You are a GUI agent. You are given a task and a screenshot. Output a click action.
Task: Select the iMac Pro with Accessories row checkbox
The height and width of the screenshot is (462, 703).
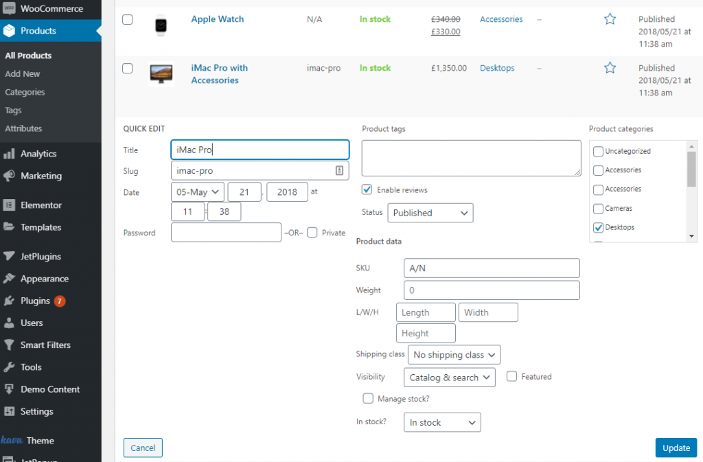[128, 68]
